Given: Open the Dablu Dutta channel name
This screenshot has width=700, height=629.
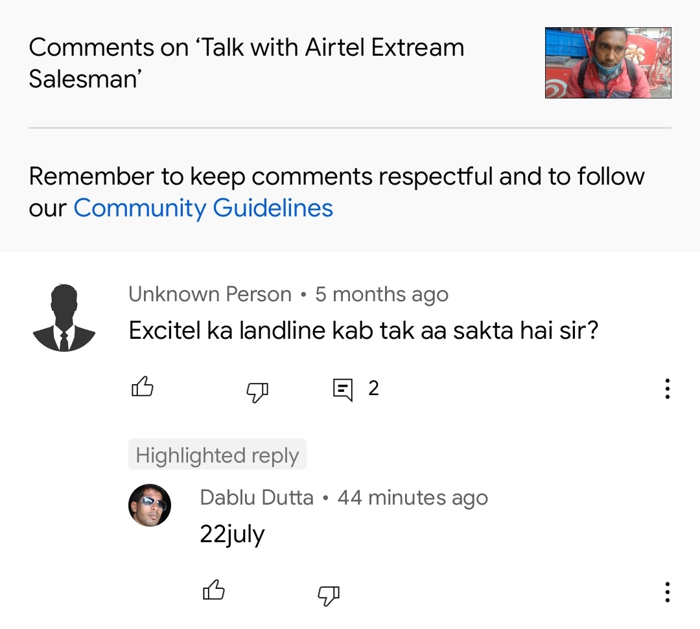Looking at the screenshot, I should pos(257,497).
